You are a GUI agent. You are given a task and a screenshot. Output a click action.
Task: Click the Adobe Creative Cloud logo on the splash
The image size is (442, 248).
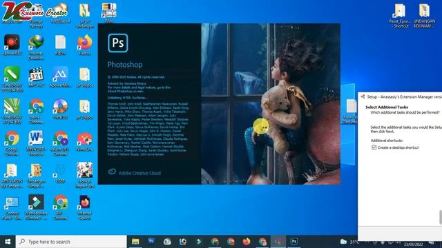112,172
